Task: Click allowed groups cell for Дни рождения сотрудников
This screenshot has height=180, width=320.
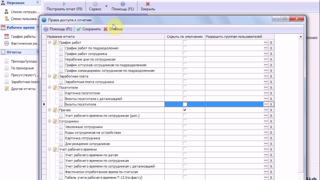Action: tap(234, 144)
